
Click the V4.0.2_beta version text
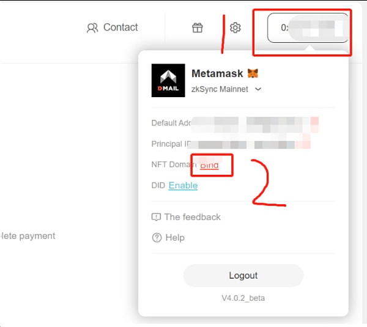(243, 298)
